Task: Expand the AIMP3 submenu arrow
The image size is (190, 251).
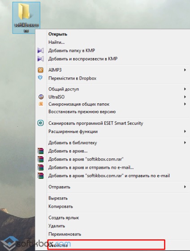Action: coord(185,70)
